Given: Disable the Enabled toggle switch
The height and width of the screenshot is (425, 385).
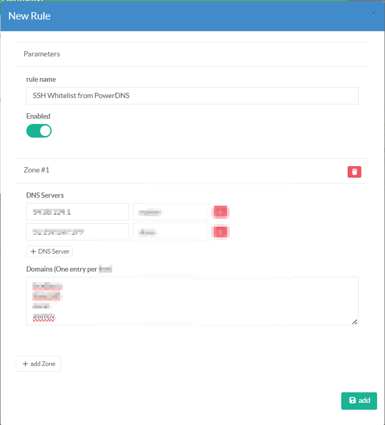Looking at the screenshot, I should click(39, 131).
